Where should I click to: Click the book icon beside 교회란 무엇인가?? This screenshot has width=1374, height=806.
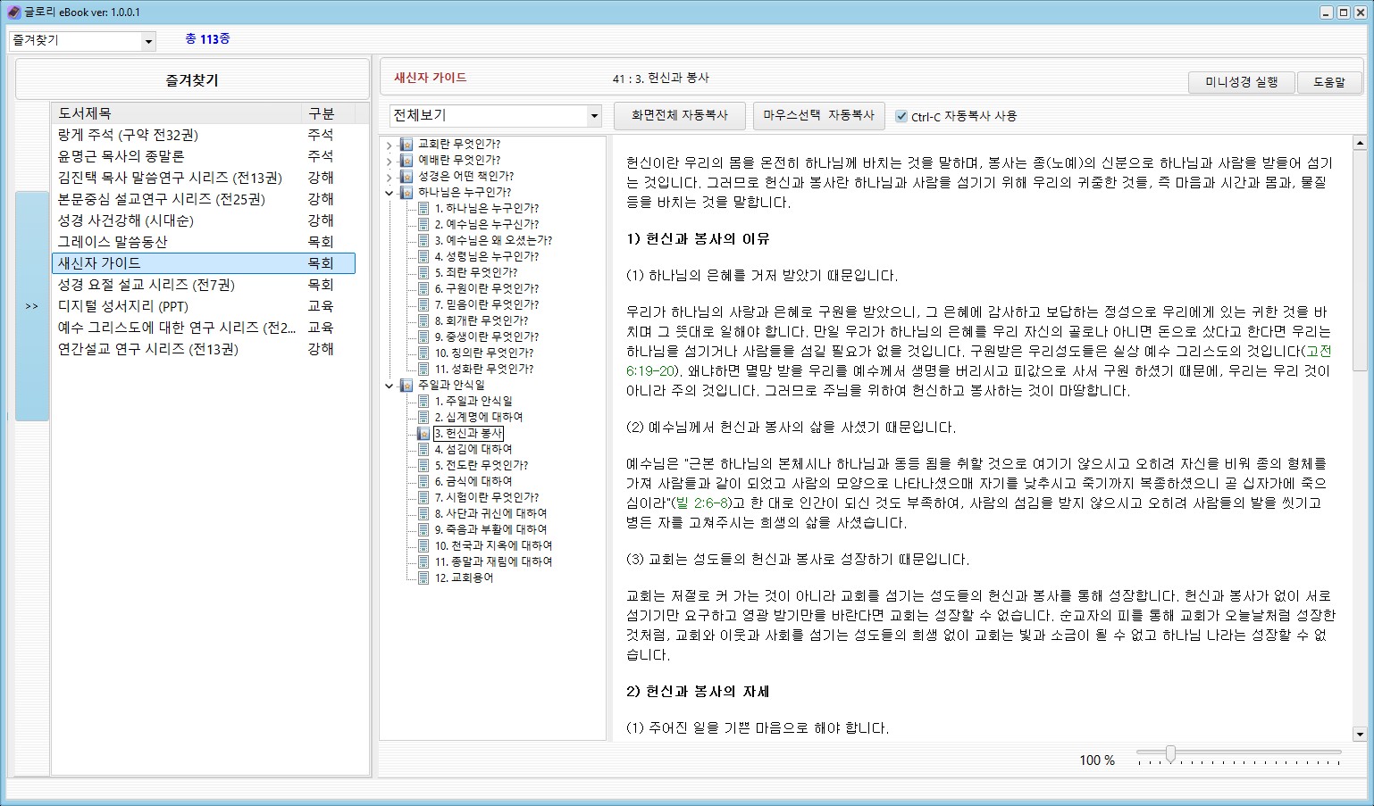click(x=406, y=145)
